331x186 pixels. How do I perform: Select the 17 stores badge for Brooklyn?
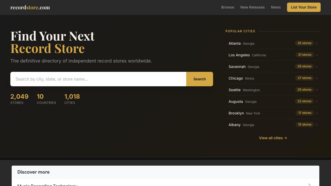305,113
